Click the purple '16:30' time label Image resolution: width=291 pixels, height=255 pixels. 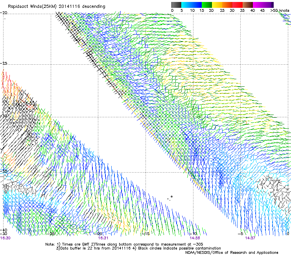point(5,238)
